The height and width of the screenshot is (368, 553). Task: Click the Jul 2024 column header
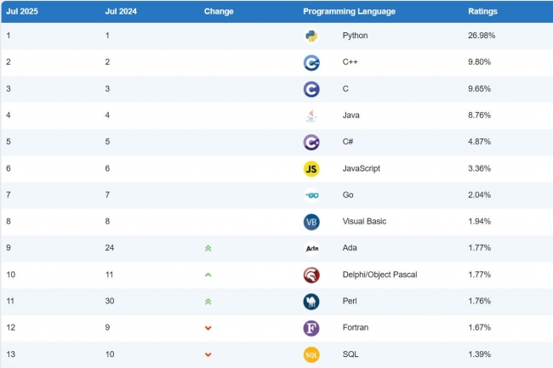click(x=121, y=11)
